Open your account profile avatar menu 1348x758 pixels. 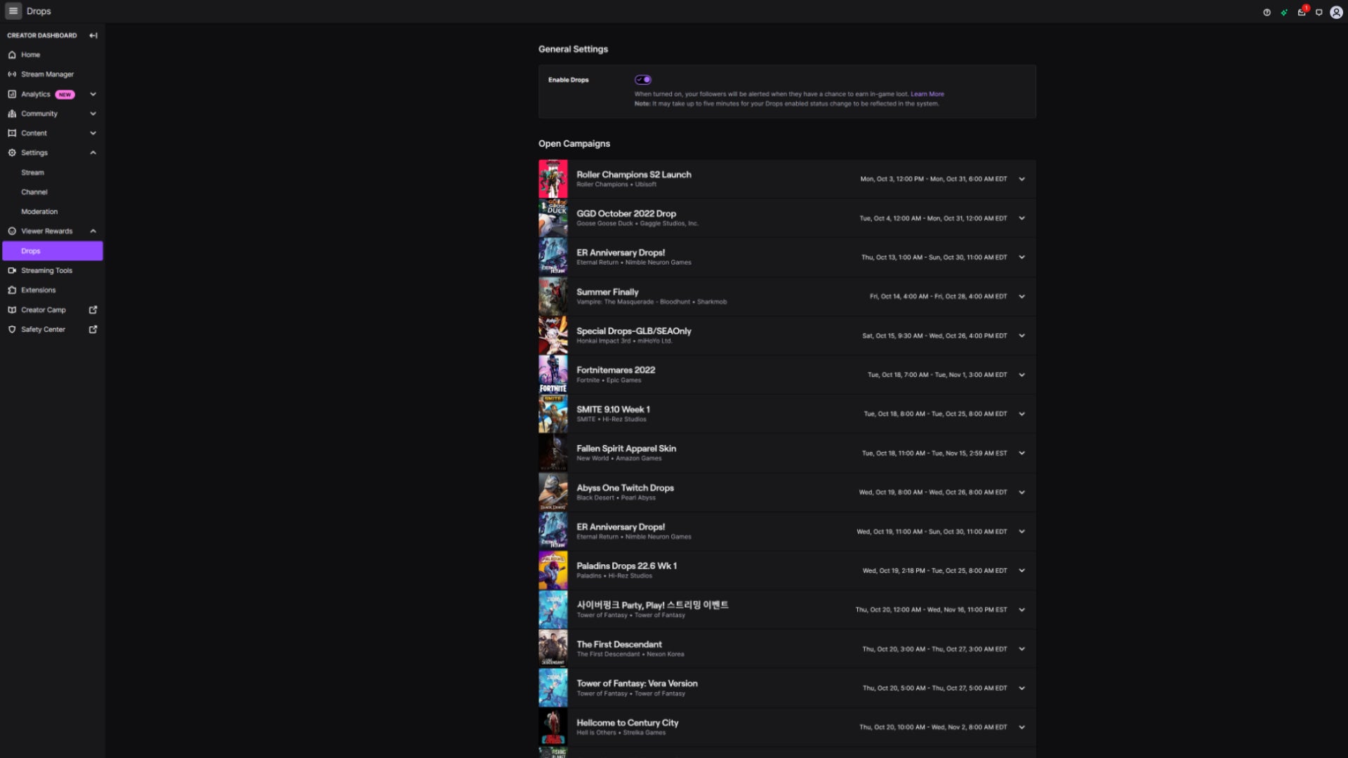pos(1336,11)
